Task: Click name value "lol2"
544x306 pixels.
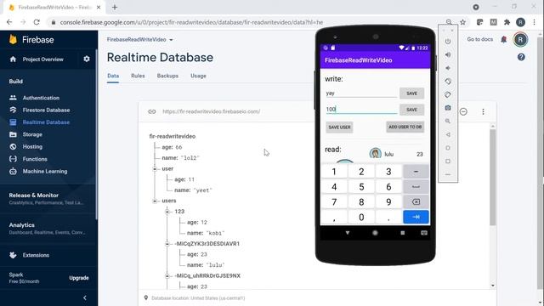Action: click(190, 158)
